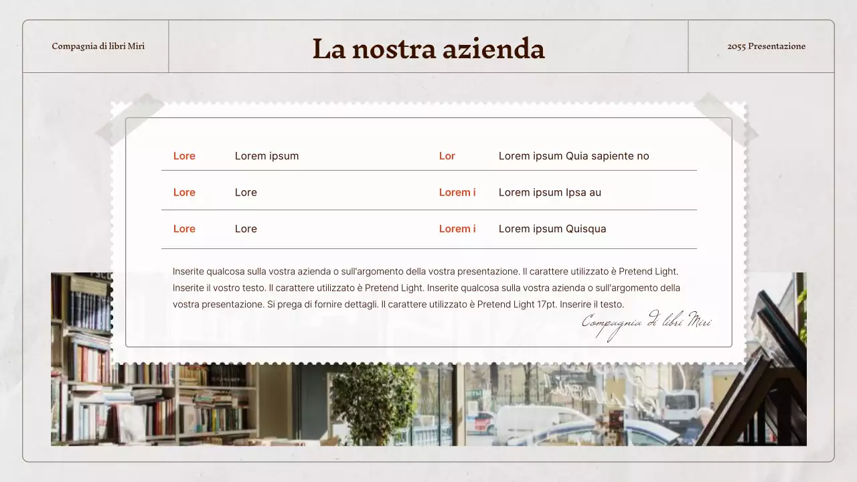Select the '2055 Presentazione' header text
This screenshot has height=482, width=857.
(x=767, y=46)
